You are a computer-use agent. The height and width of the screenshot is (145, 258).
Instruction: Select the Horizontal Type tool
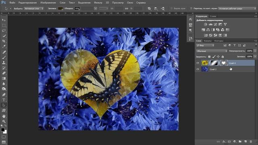[x=4, y=100]
